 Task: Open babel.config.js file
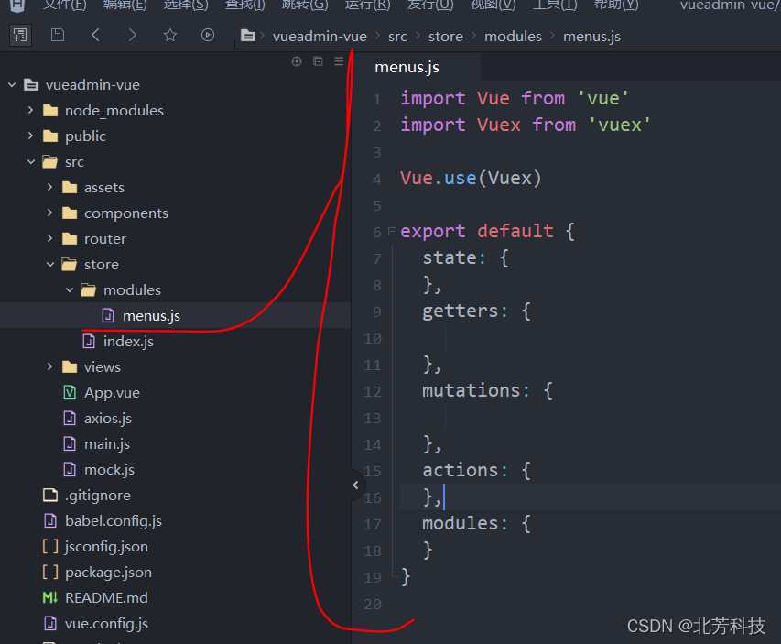113,521
